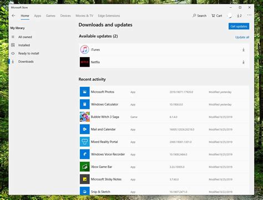Click the Mail and Calendar icon
This screenshot has height=200, width=263.
[85, 129]
